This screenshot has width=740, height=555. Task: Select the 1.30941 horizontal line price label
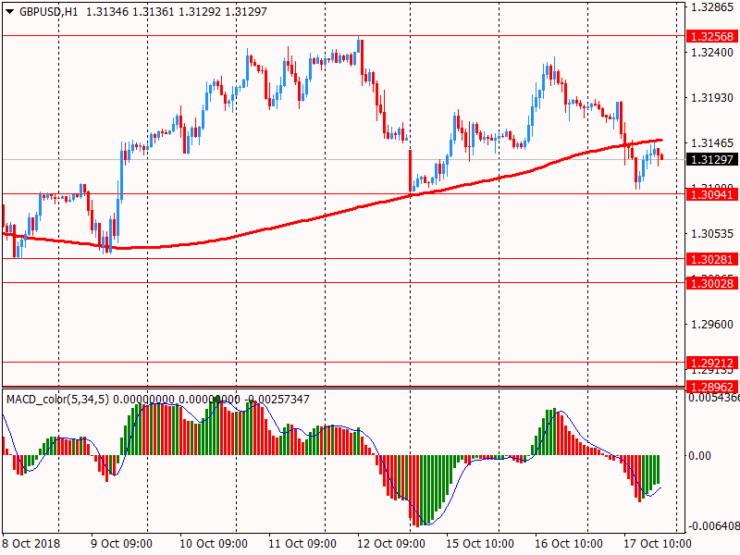point(712,194)
